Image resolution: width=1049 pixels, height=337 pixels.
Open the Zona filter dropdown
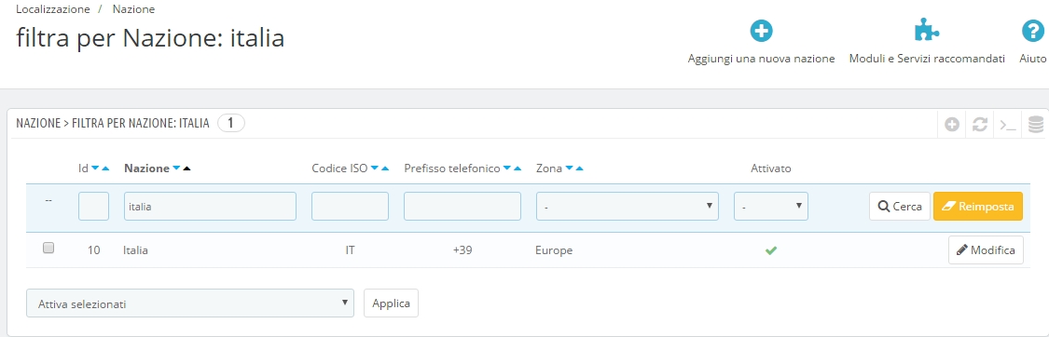[628, 207]
